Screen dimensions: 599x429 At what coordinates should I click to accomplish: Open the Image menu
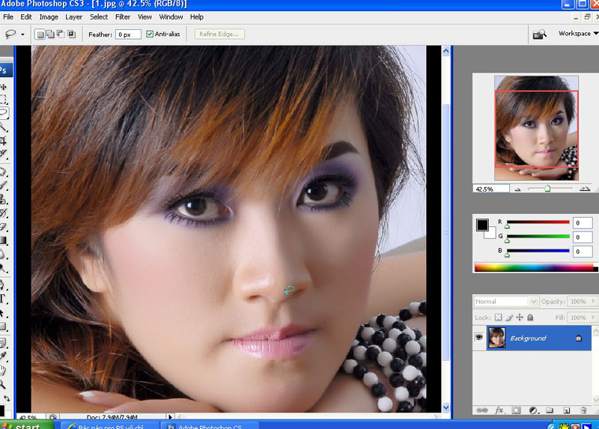point(49,16)
